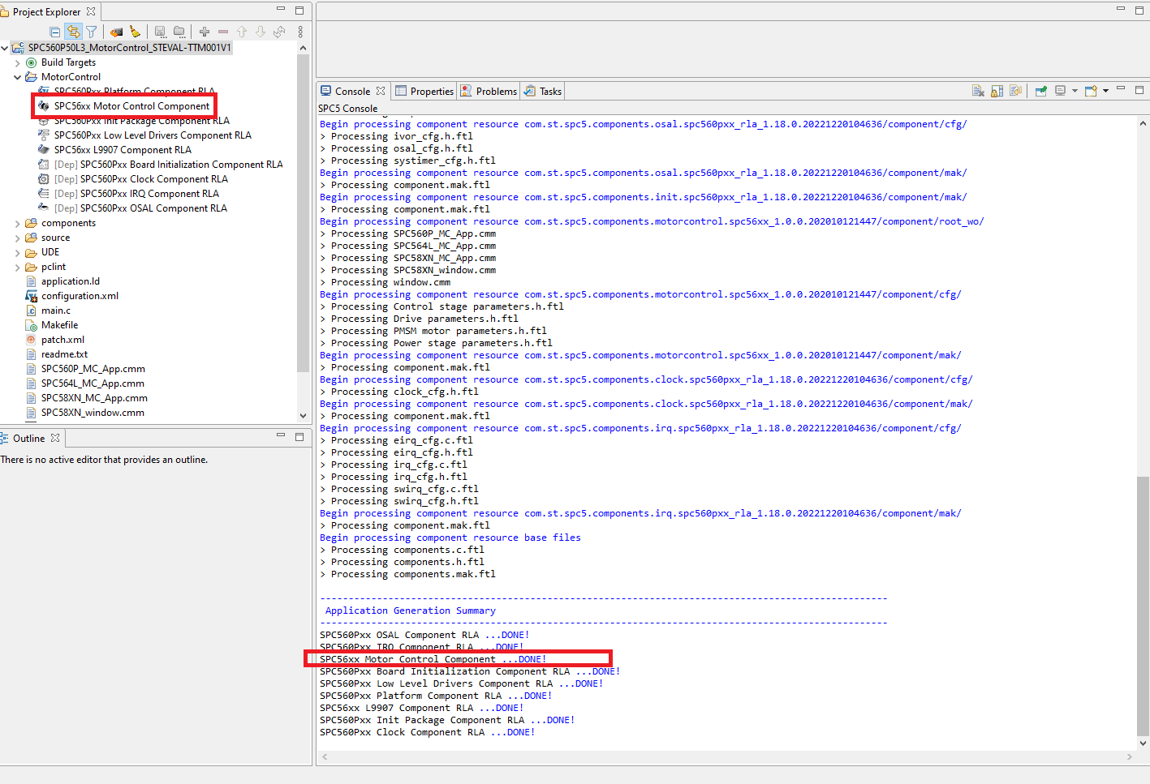The width and height of the screenshot is (1150, 784).
Task: Expand the Build Targets node
Action: coord(16,62)
